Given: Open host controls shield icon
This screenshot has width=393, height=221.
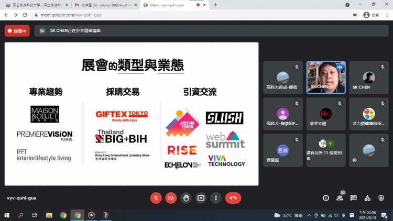Looking at the screenshot, I should tap(381, 198).
